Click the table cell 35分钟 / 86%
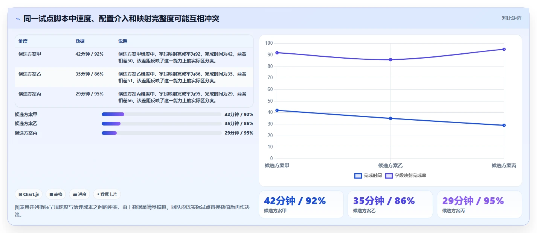This screenshot has height=233, width=537. tap(89, 74)
